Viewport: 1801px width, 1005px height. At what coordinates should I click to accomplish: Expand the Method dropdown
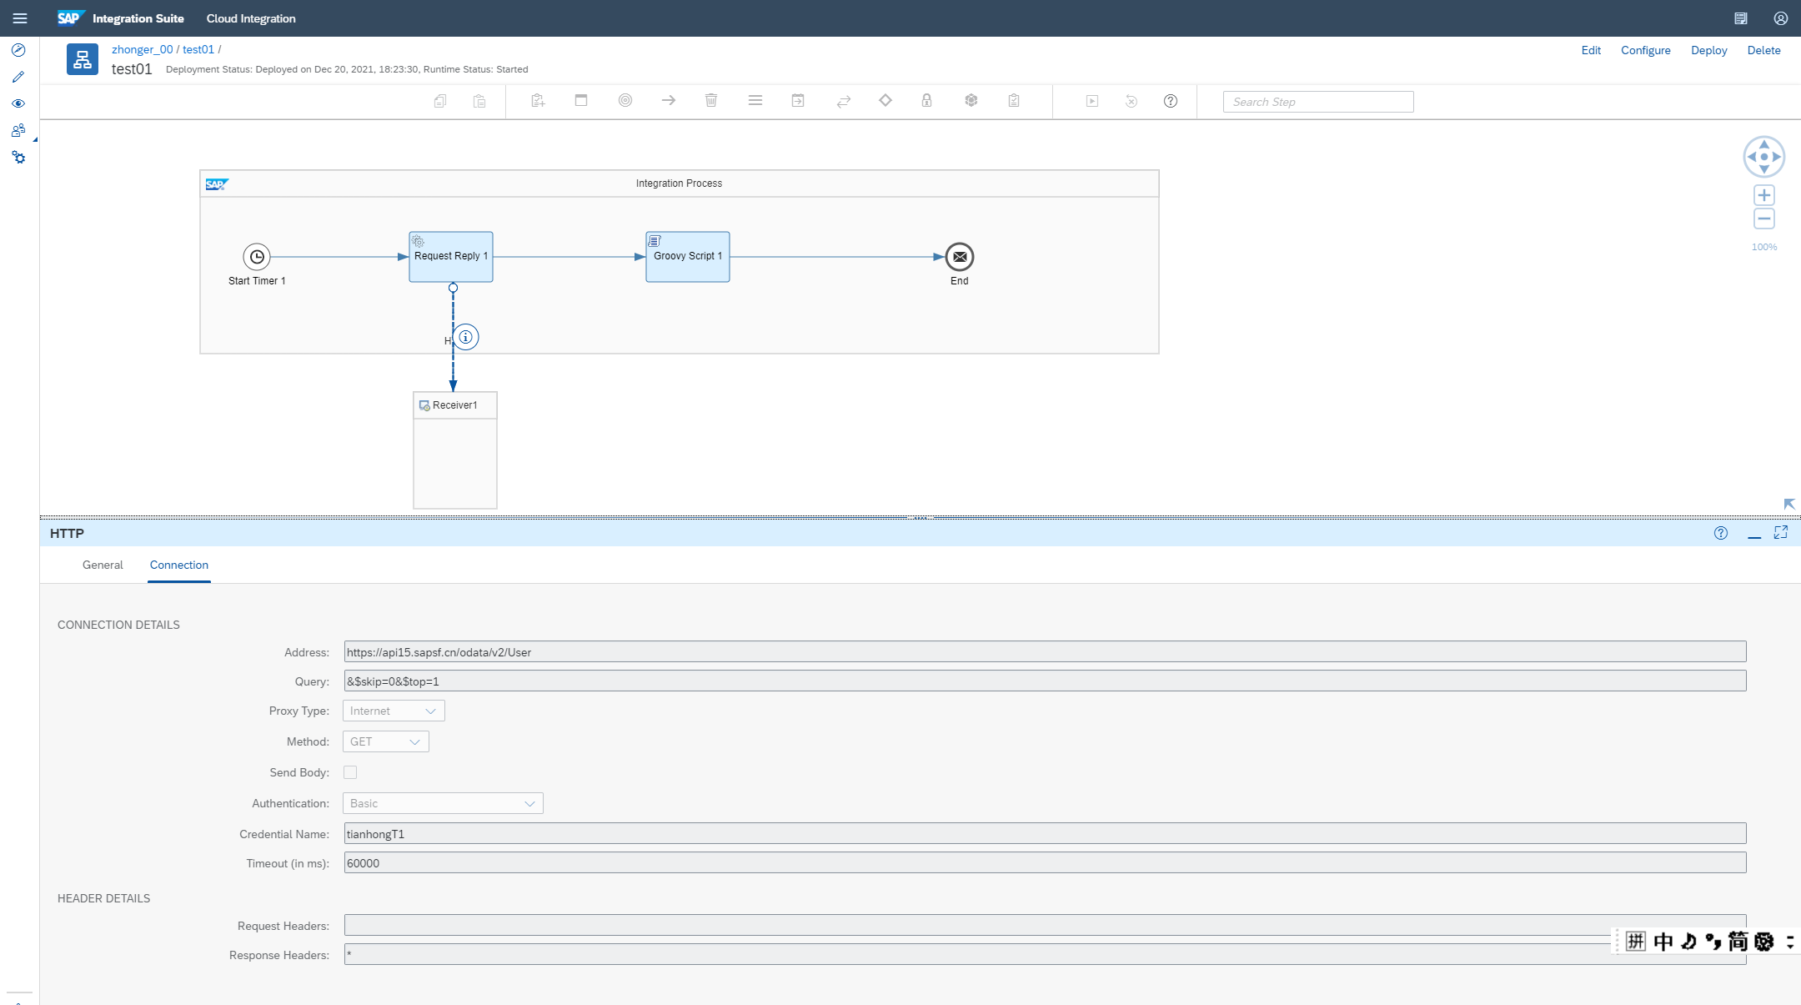click(x=386, y=741)
